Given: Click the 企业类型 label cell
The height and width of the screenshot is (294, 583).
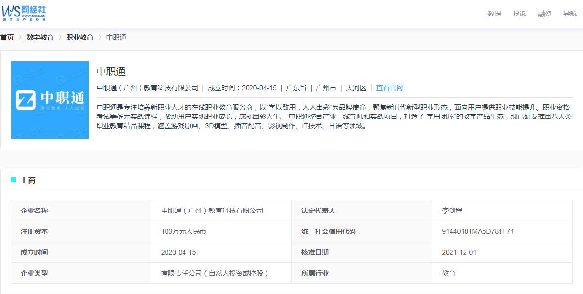Looking at the screenshot, I should 81,273.
